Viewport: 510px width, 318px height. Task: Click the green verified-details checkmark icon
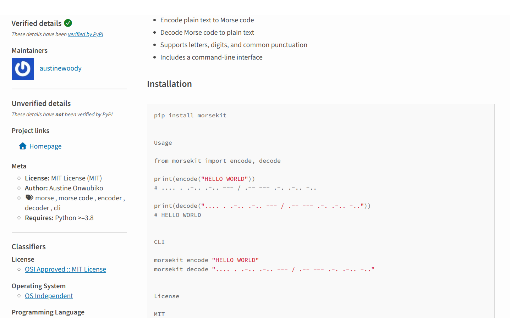tap(68, 23)
